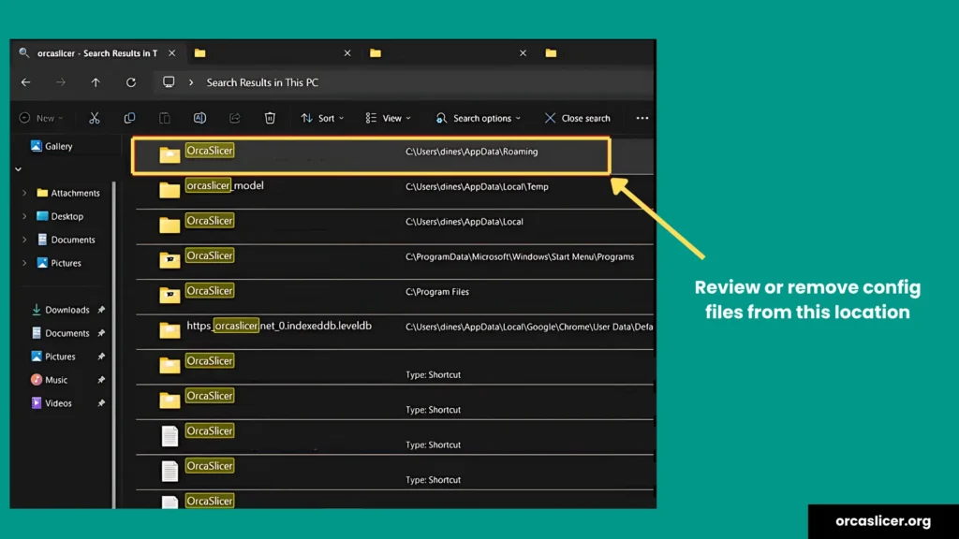Viewport: 959px width, 539px height.
Task: Go up one folder level
Action: (96, 82)
